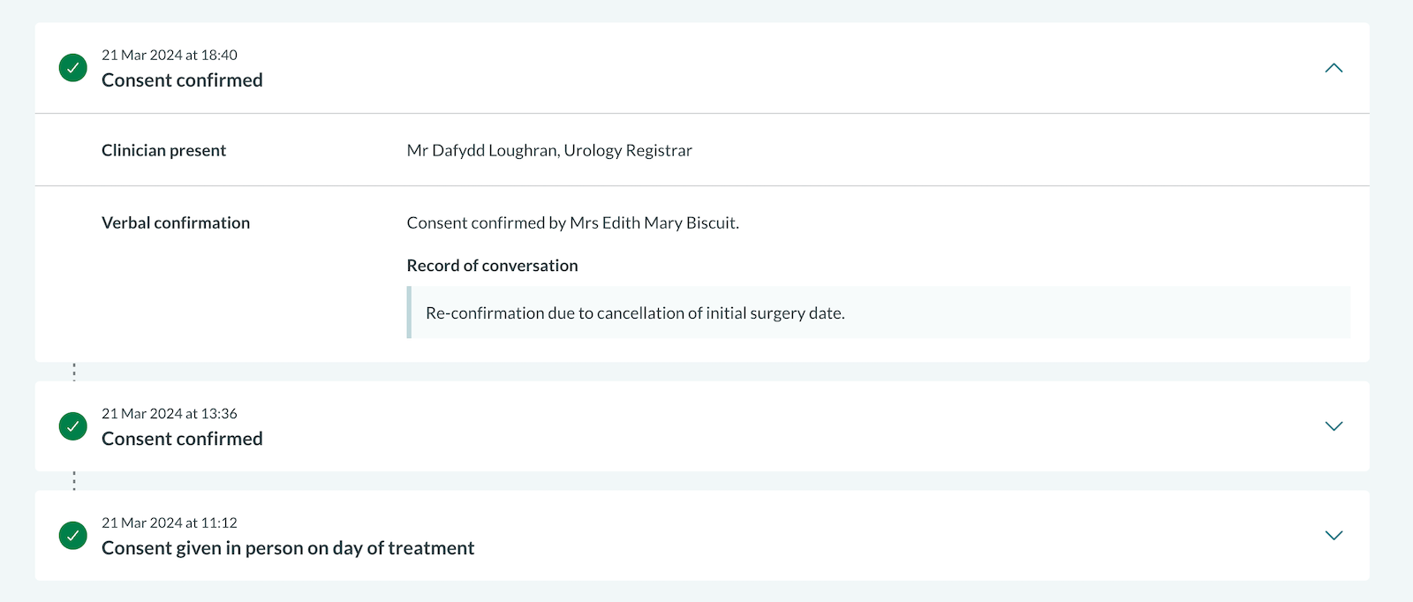The image size is (1413, 602).
Task: Click the green checkmark beside 18:40 Consent confirmed
Action: click(72, 67)
